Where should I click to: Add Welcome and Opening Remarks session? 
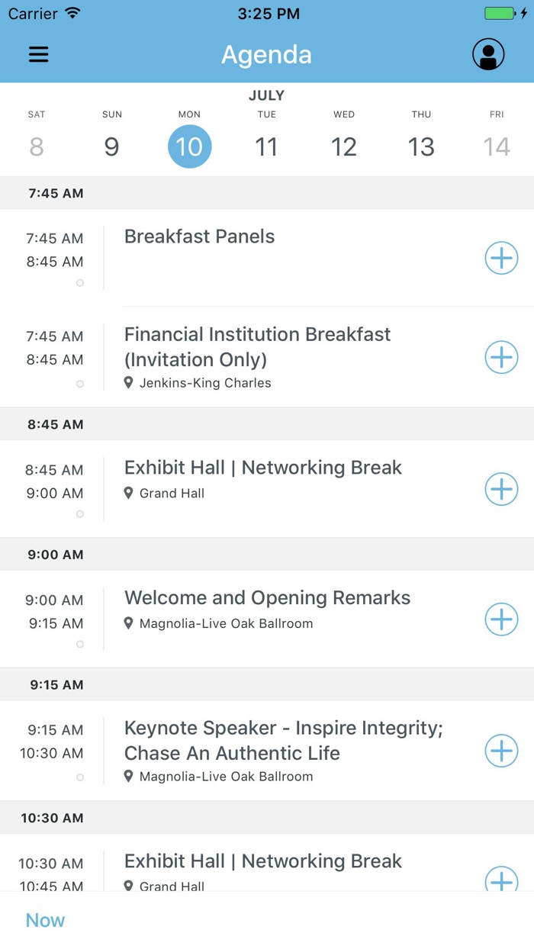pyautogui.click(x=501, y=619)
